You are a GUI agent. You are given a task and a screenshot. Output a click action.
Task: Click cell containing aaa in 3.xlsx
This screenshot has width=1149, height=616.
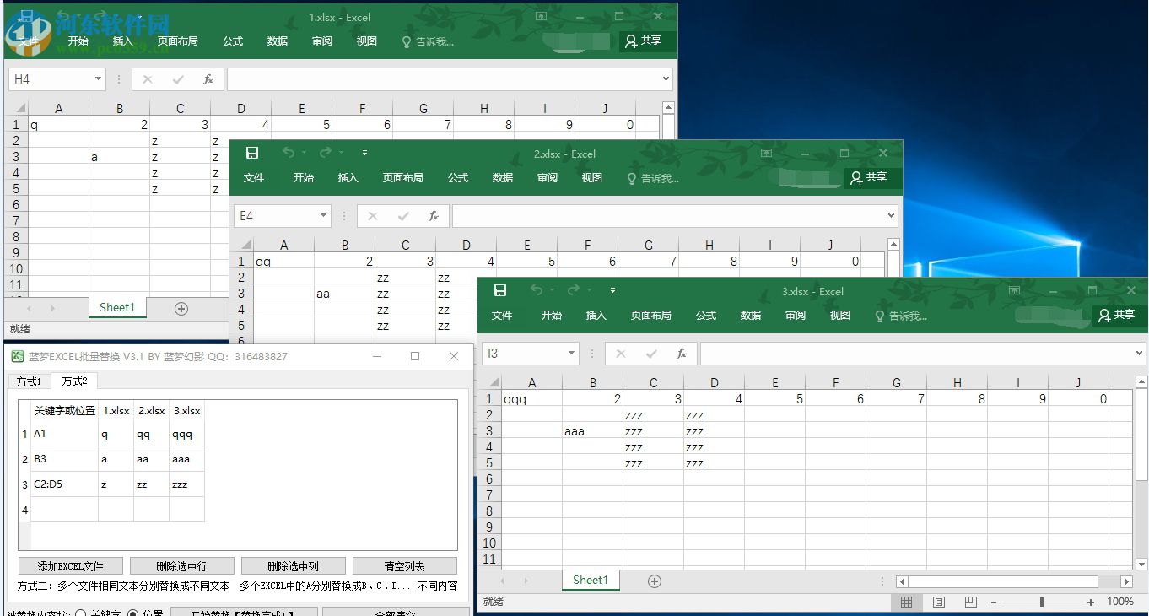(592, 431)
